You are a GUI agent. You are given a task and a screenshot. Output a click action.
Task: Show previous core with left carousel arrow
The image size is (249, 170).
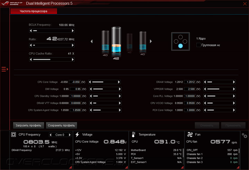92,41
